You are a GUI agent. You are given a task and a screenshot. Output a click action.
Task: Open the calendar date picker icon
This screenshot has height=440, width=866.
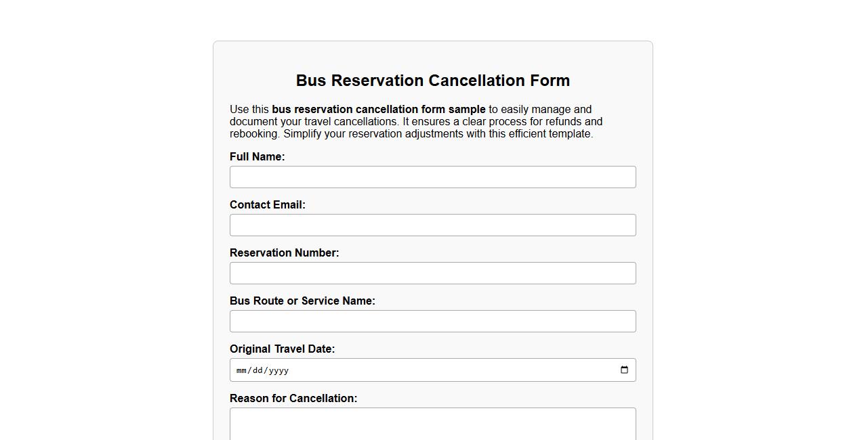click(x=624, y=370)
